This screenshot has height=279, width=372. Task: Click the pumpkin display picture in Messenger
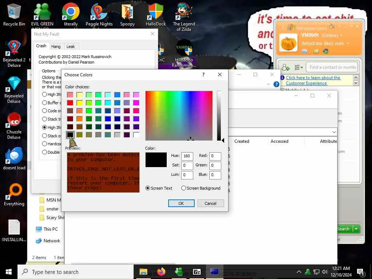[288, 43]
